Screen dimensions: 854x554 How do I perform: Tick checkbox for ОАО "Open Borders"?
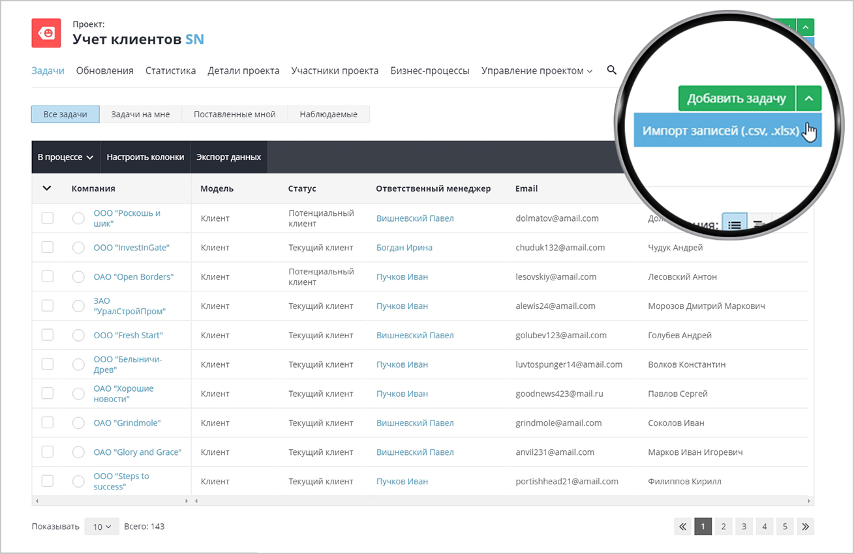coord(48,276)
